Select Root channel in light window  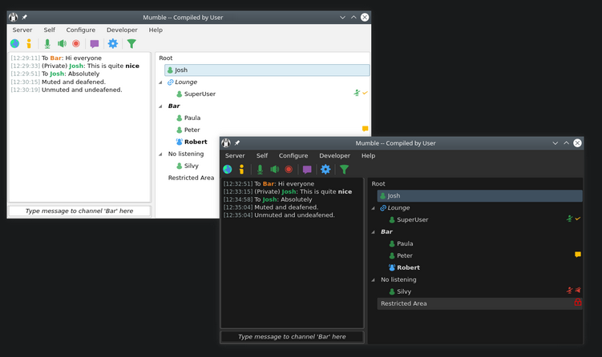point(165,58)
